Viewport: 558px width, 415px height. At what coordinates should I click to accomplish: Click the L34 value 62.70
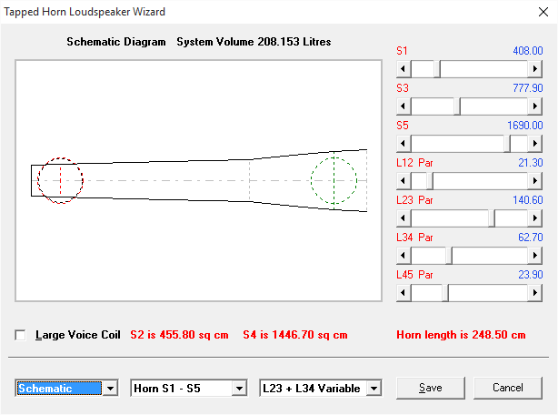(530, 238)
